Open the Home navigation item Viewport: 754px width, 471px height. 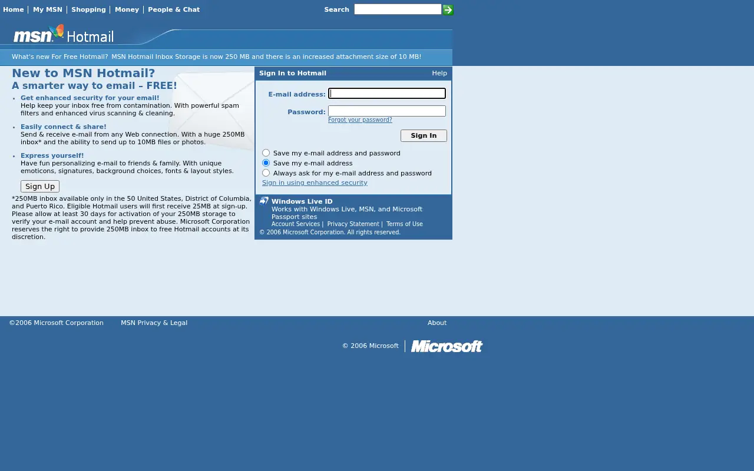[13, 9]
